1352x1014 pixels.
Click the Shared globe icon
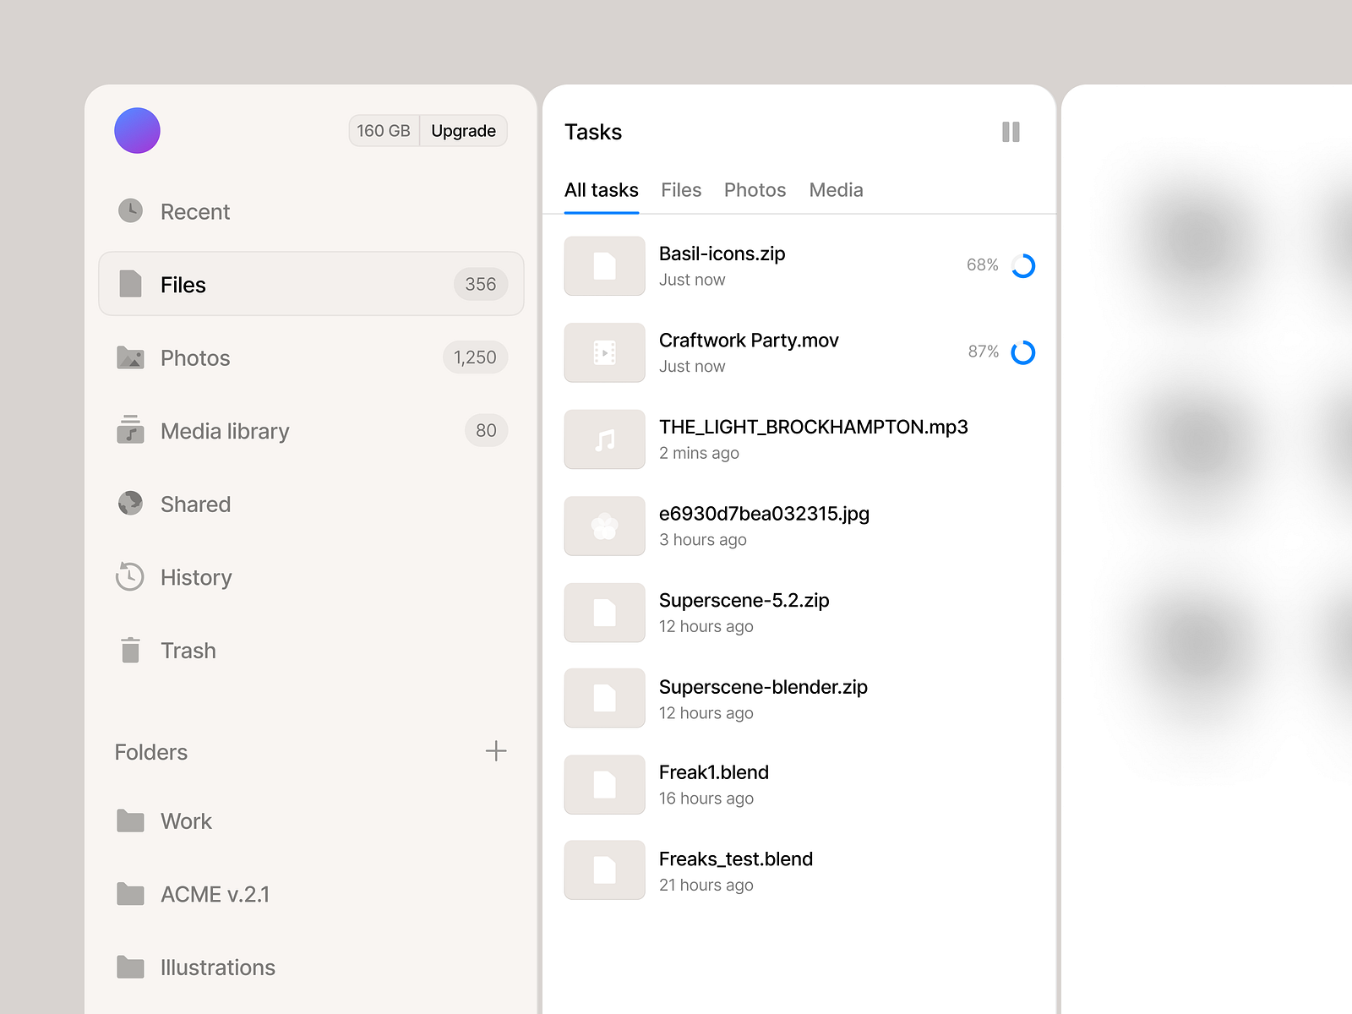click(x=130, y=504)
